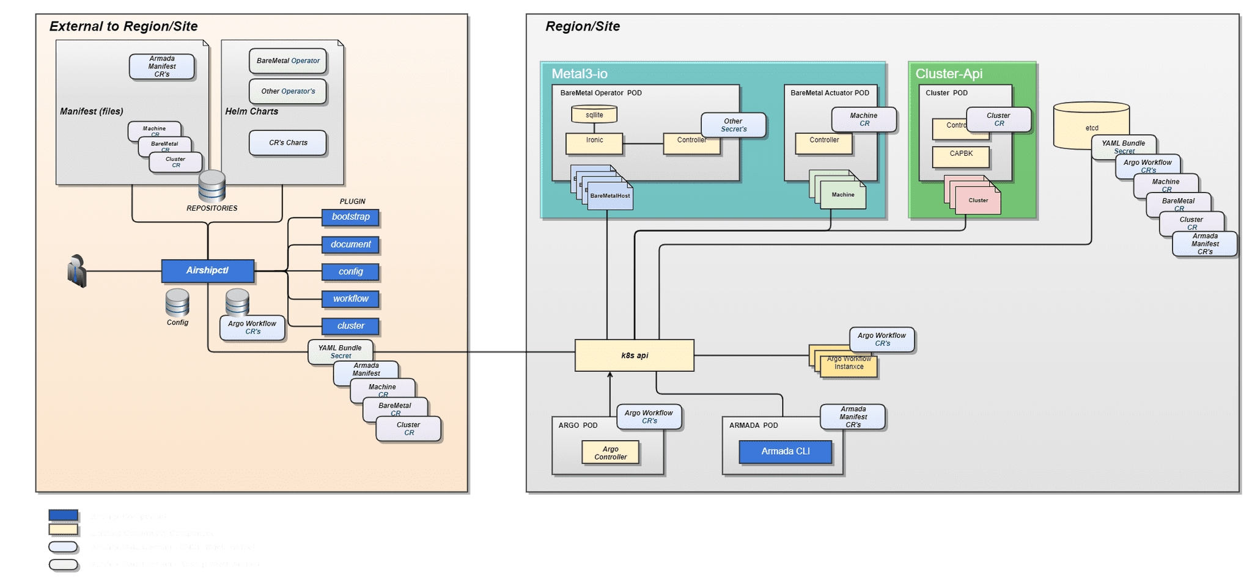The height and width of the screenshot is (581, 1252).
Task: Click the 'Manifest (files)' label
Action: (x=92, y=111)
